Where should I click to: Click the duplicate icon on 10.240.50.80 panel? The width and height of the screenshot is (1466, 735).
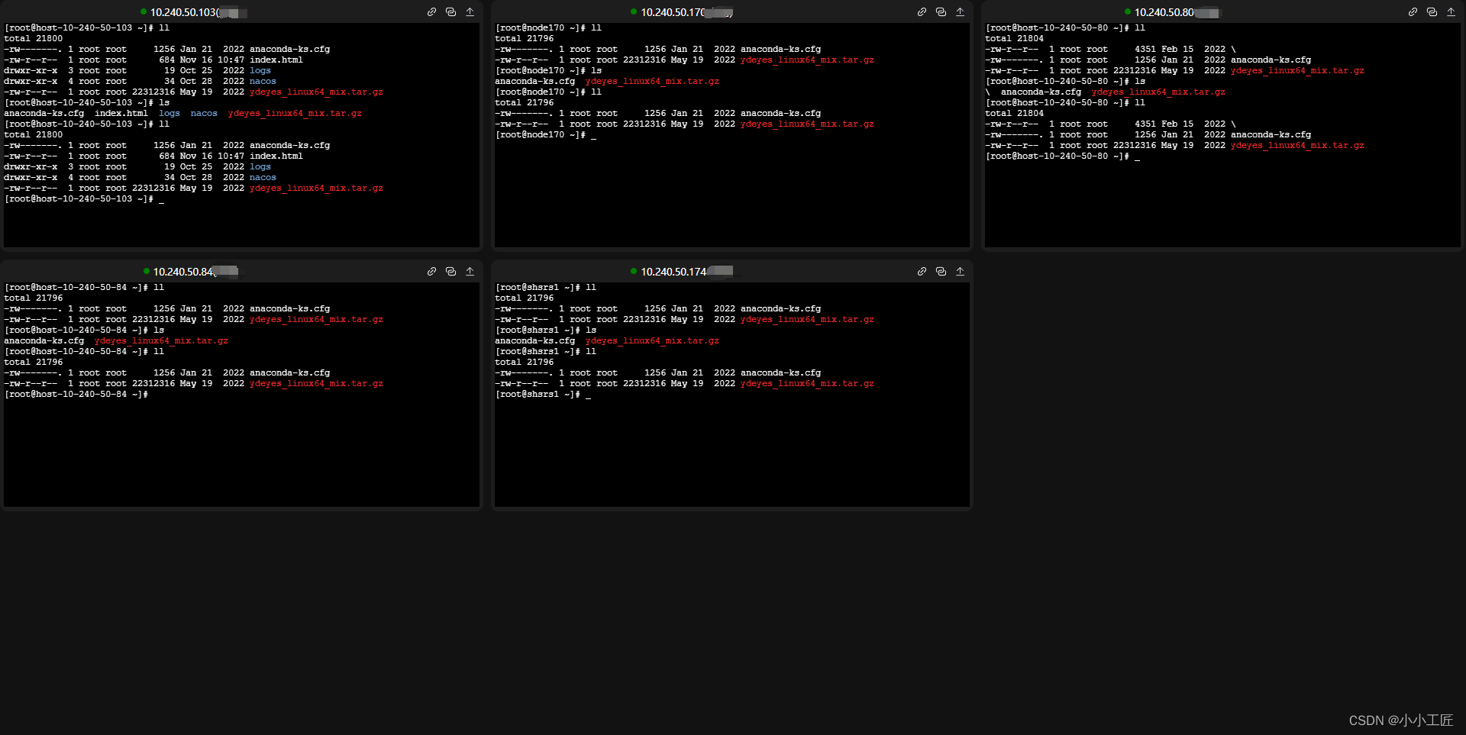point(1432,12)
